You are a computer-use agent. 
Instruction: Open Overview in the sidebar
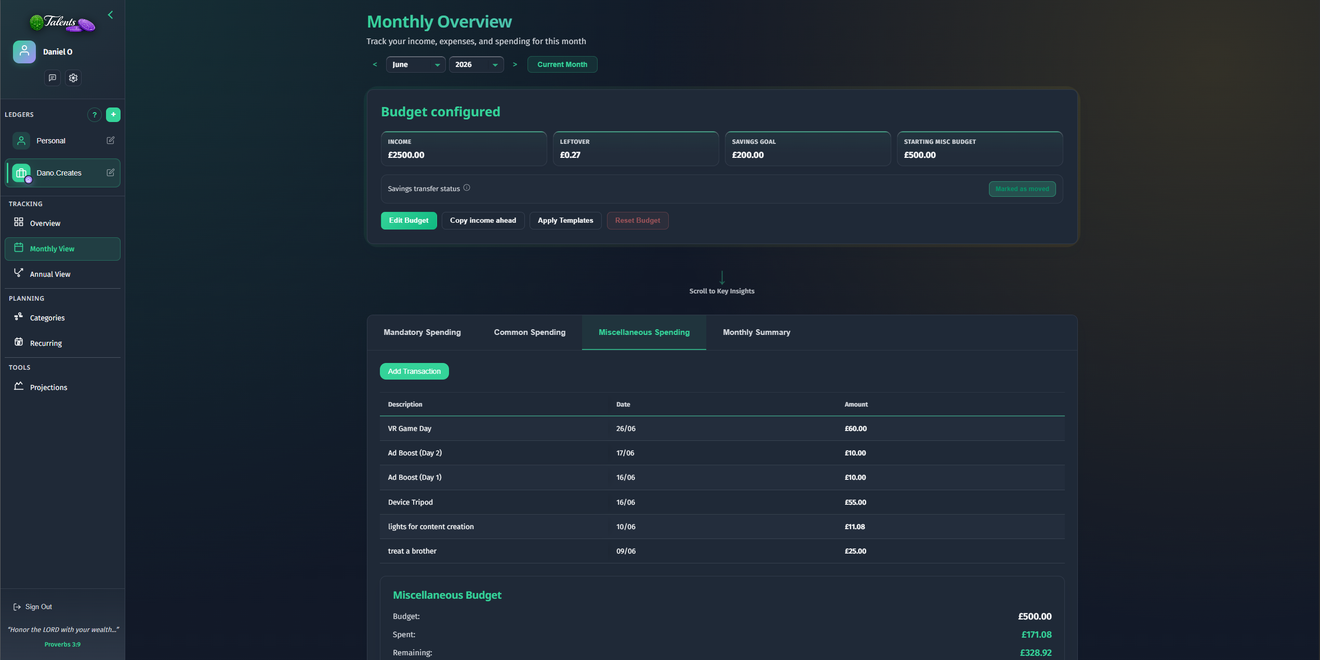[x=62, y=223]
